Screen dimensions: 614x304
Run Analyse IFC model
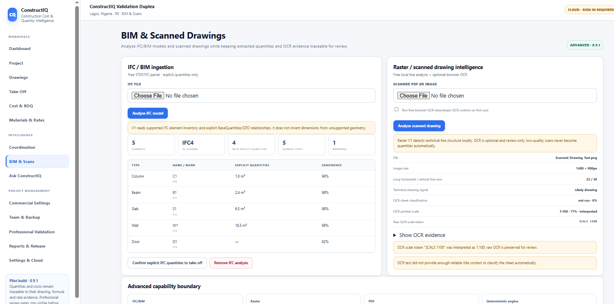(x=148, y=113)
